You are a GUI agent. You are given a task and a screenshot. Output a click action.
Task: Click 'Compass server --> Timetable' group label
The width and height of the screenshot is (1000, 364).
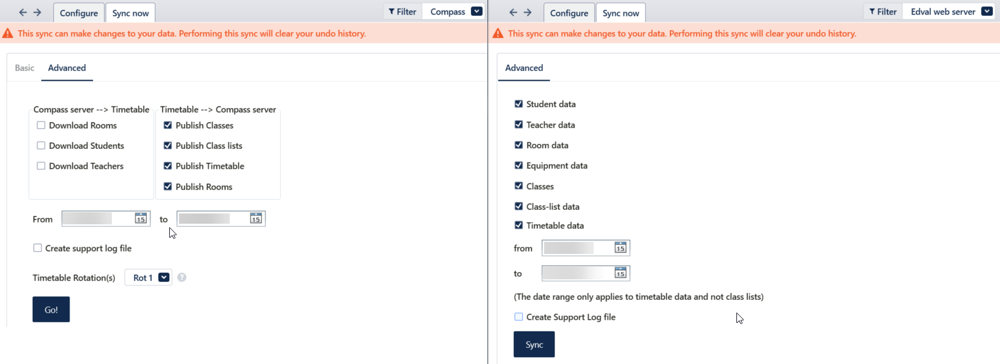[x=91, y=109]
